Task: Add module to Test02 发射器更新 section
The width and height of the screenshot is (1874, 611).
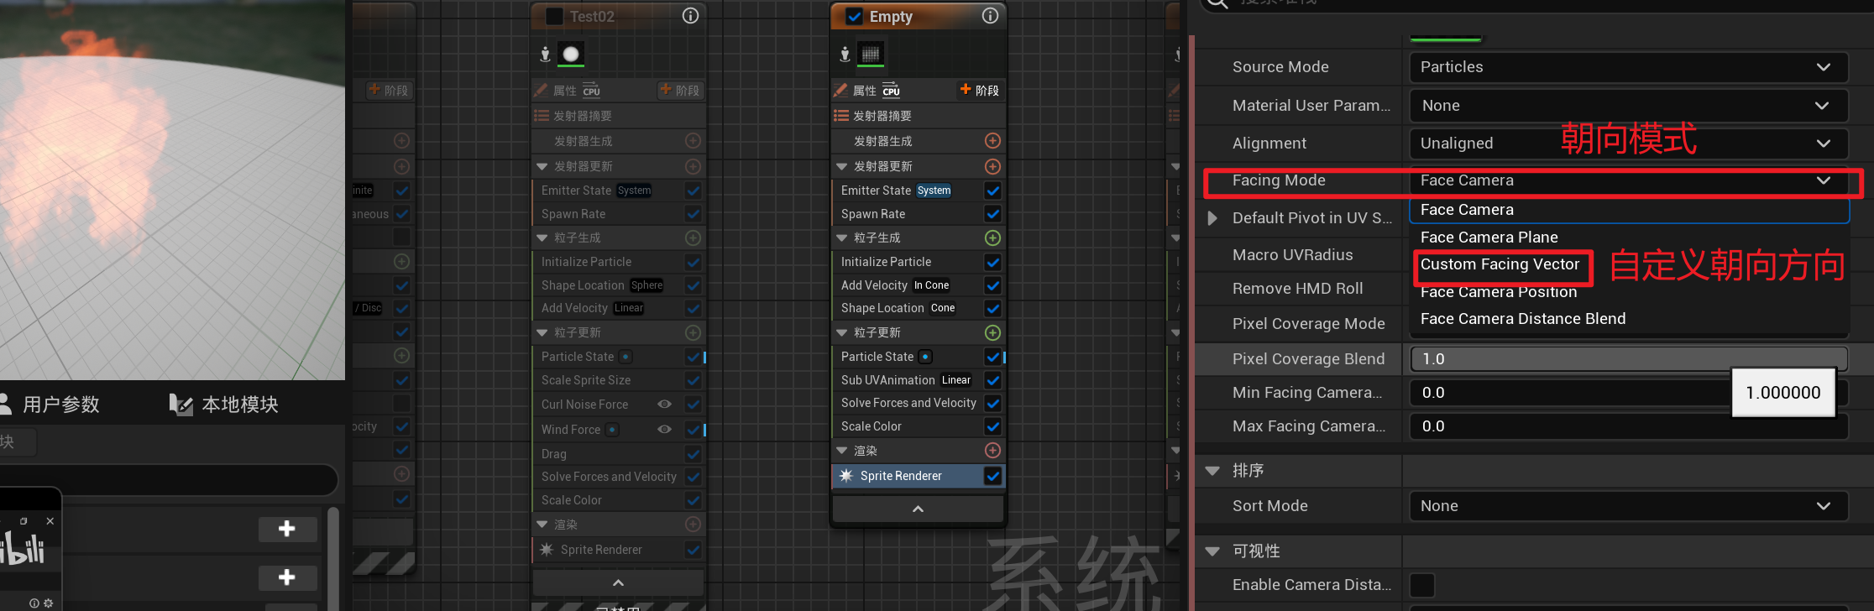Action: pyautogui.click(x=693, y=166)
